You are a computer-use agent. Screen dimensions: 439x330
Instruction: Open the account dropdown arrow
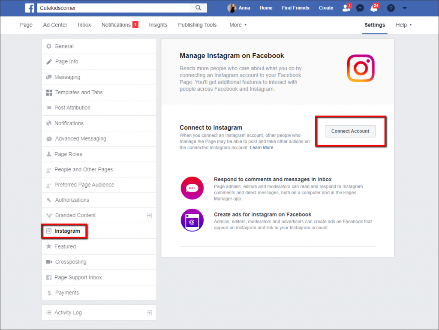pyautogui.click(x=405, y=8)
